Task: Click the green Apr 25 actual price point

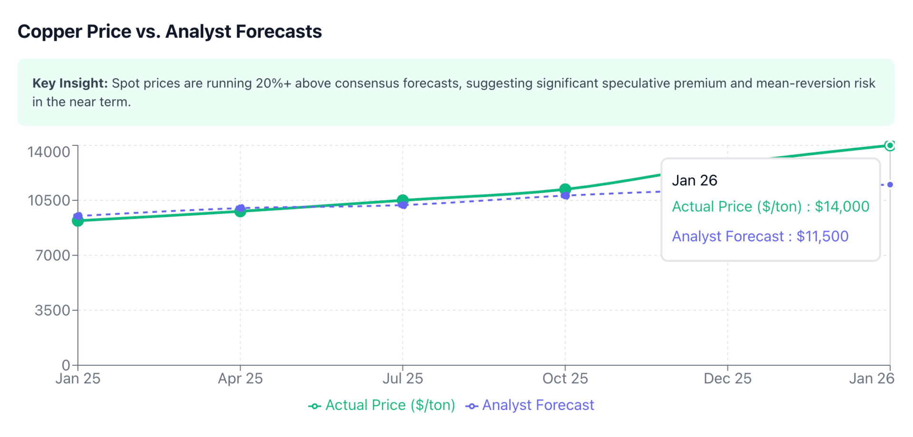Action: [240, 211]
